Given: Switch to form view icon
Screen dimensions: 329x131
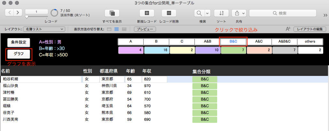Looking at the screenshot, I should coord(109,29).
